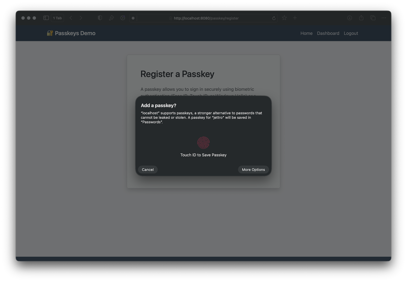The image size is (407, 282).
Task: Click the localhost address bar
Action: click(x=206, y=18)
